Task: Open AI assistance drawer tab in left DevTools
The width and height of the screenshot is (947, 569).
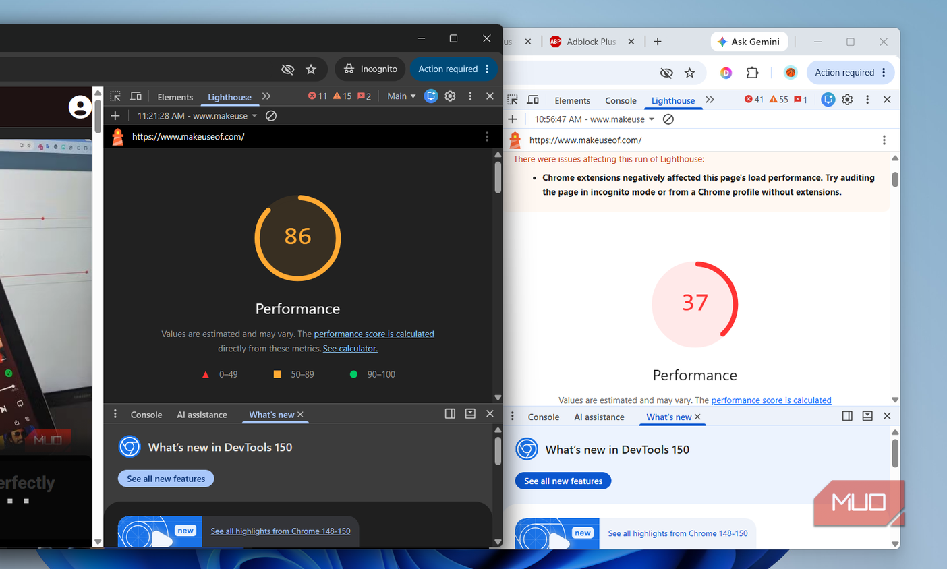Action: click(x=202, y=415)
